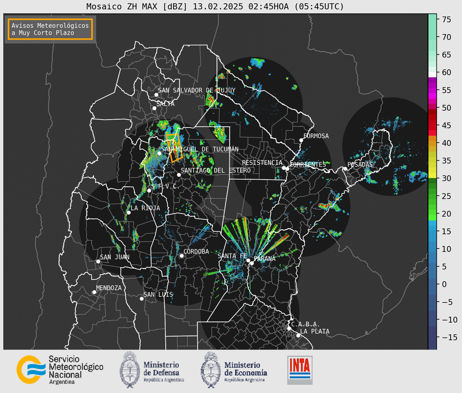Image resolution: width=462 pixels, height=393 pixels.
Task: Click the San Miguel de Tucumán city marker
Action: point(159,153)
